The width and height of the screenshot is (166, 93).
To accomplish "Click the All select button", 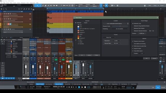I will coord(82,55).
